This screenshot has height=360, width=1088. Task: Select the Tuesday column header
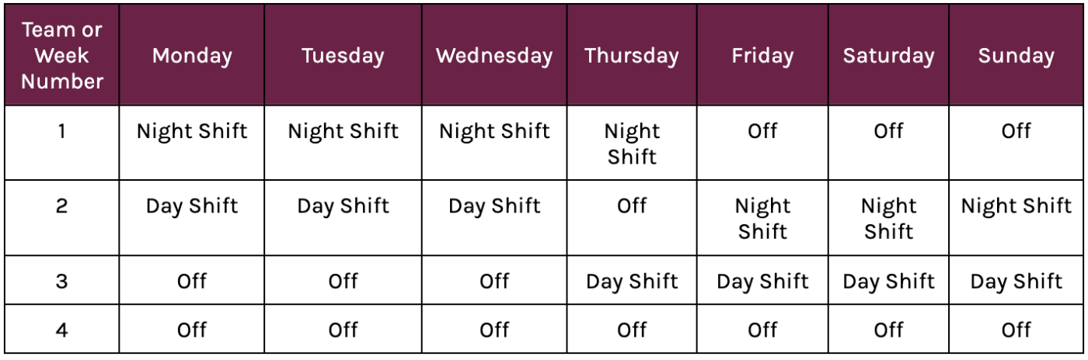click(x=343, y=56)
